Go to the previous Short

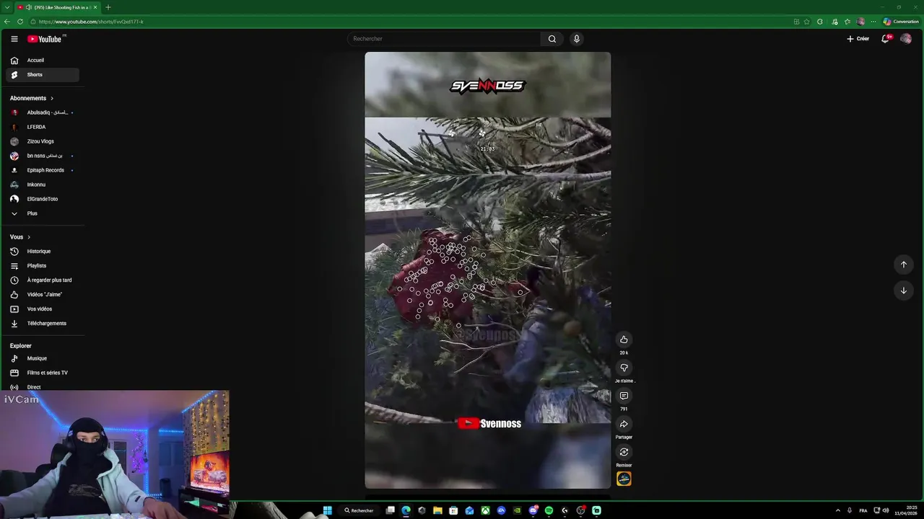(903, 265)
